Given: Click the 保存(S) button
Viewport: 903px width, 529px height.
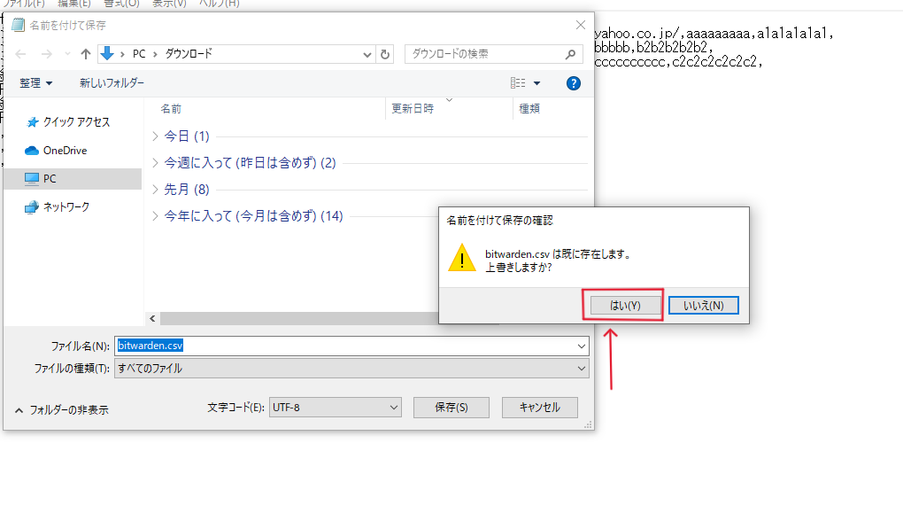Looking at the screenshot, I should coord(451,408).
